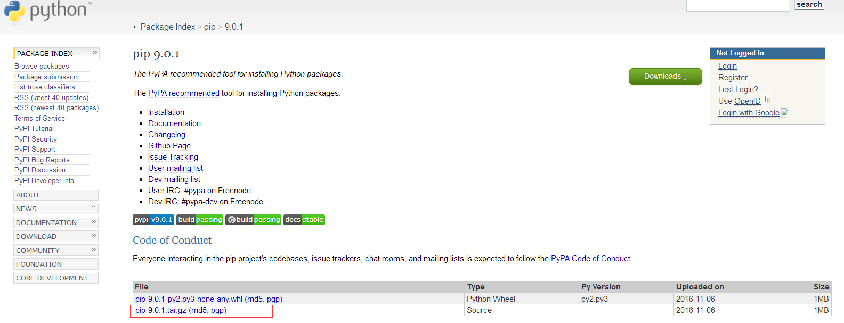Expand the PACKAGE INDEX section
This screenshot has width=844, height=323.
(56, 53)
